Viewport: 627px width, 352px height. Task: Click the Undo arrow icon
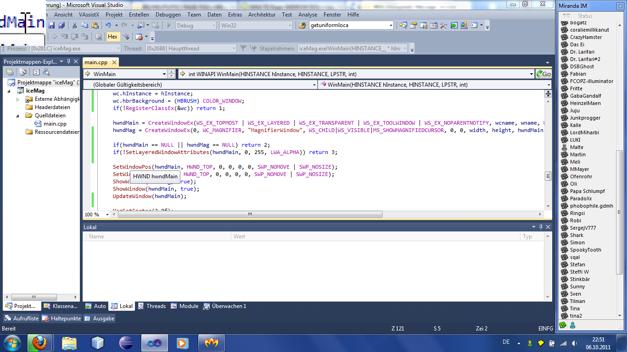[x=108, y=25]
